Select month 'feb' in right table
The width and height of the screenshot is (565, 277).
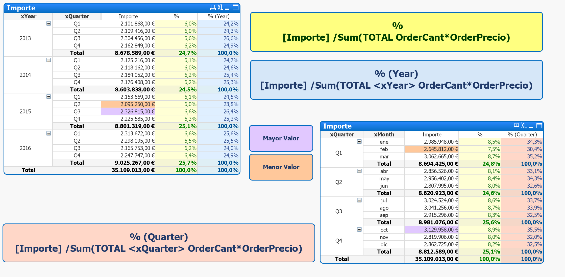click(384, 149)
